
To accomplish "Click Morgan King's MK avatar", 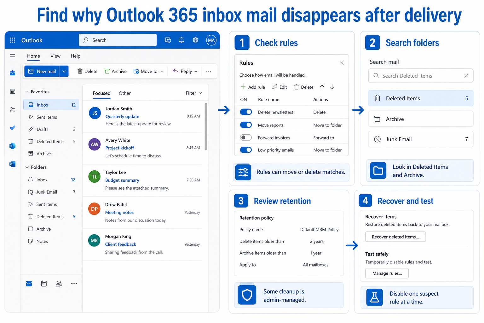I will pos(94,240).
